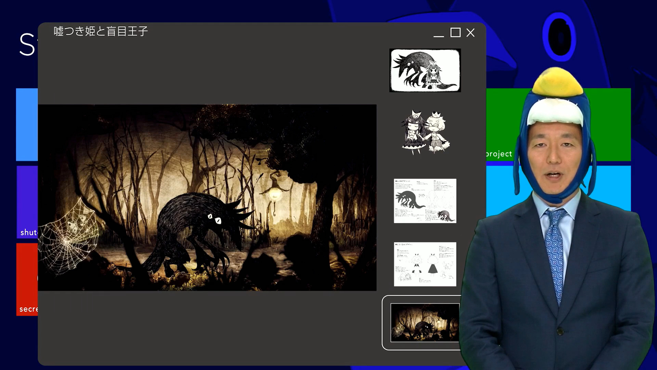The height and width of the screenshot is (370, 657).
Task: Click the background penguin's large blue eye
Action: (x=559, y=37)
